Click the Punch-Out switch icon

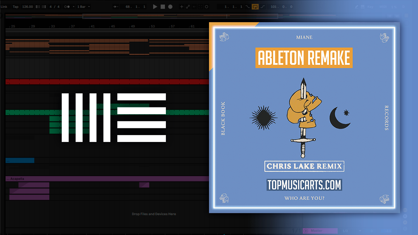(x=263, y=7)
